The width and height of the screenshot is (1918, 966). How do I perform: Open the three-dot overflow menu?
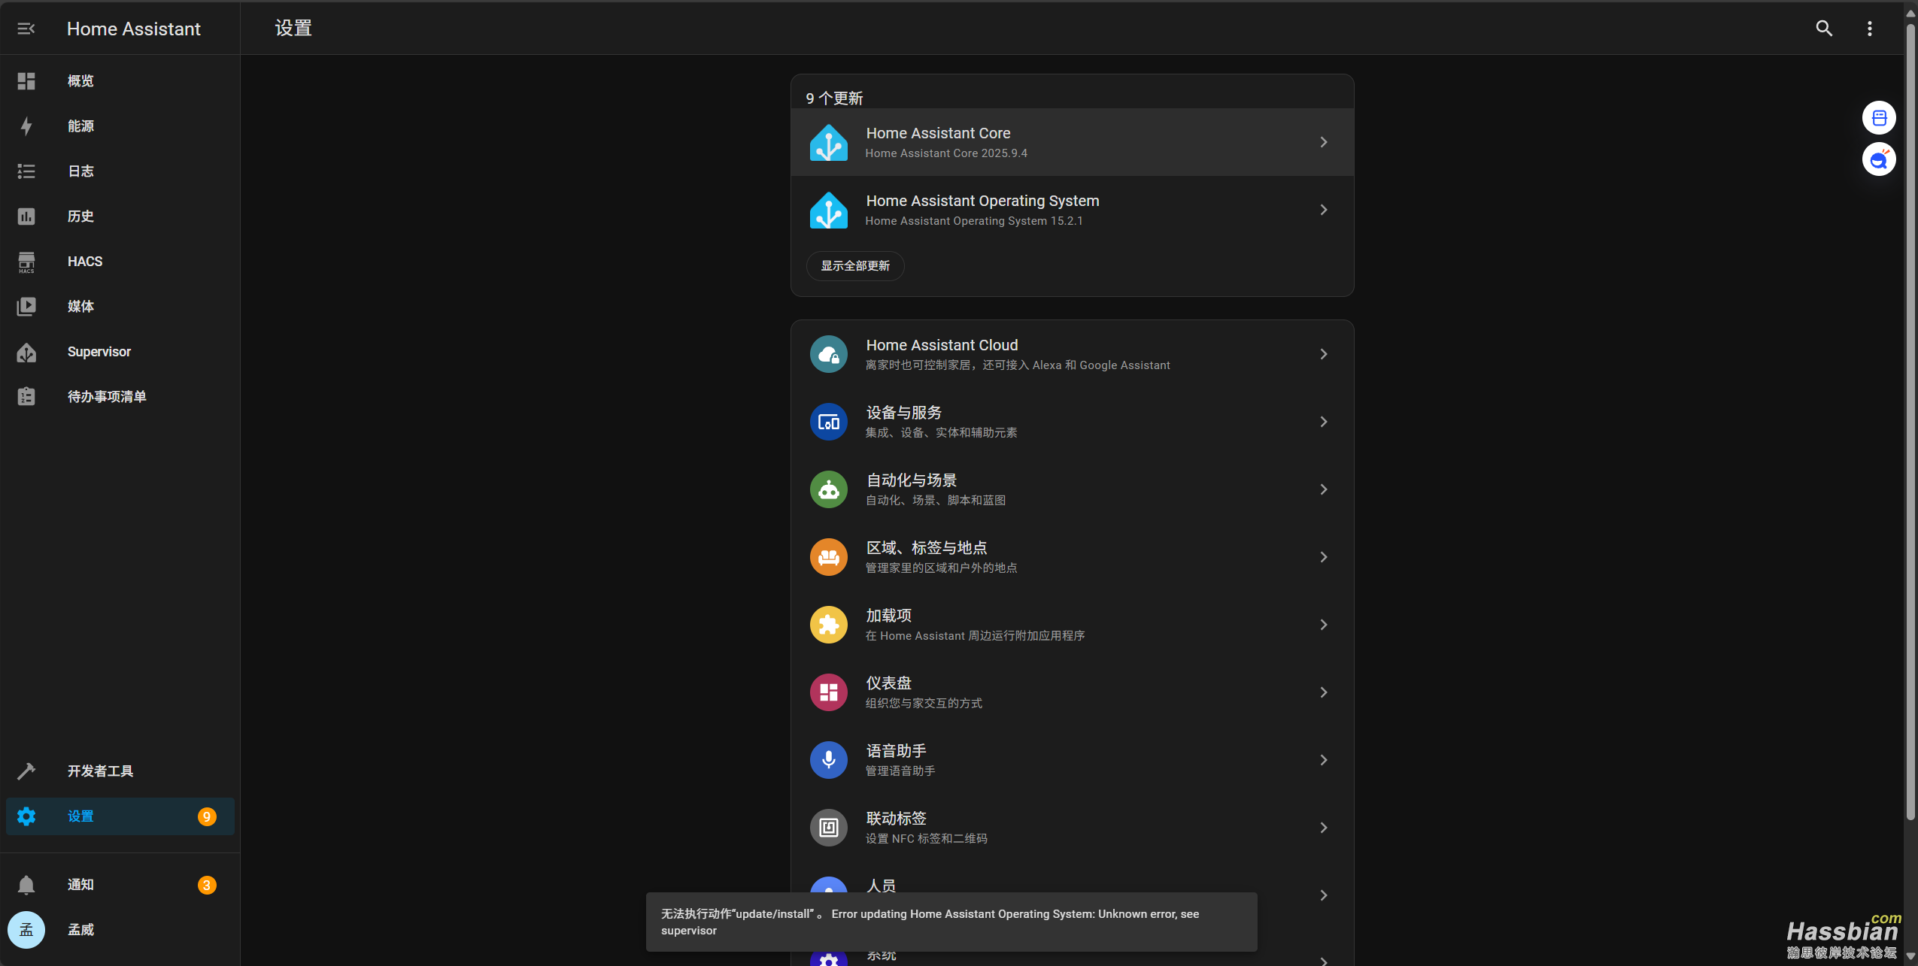point(1870,29)
